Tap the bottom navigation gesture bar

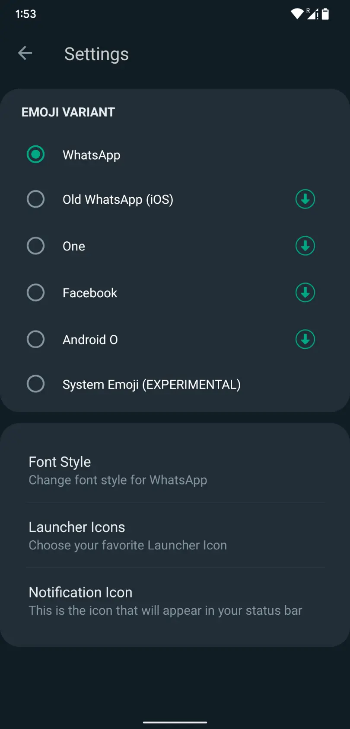[x=175, y=722]
